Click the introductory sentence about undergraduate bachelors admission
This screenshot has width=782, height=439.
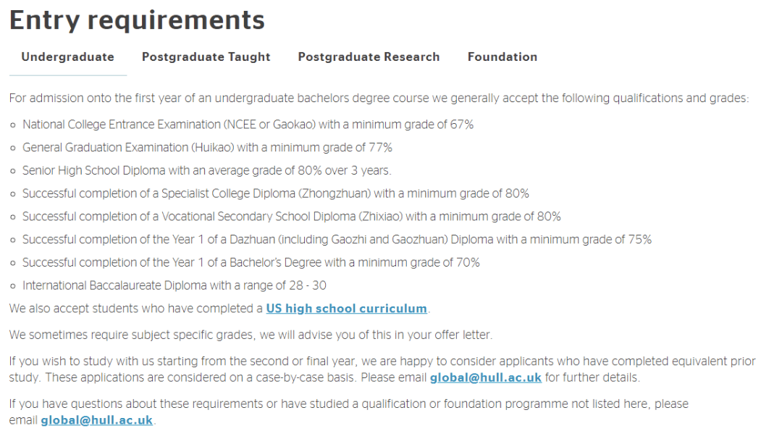coord(379,99)
